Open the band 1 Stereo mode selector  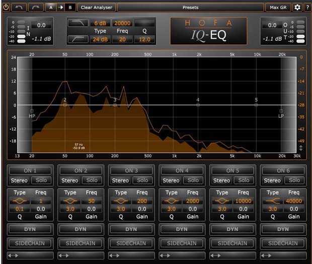coord(19,181)
